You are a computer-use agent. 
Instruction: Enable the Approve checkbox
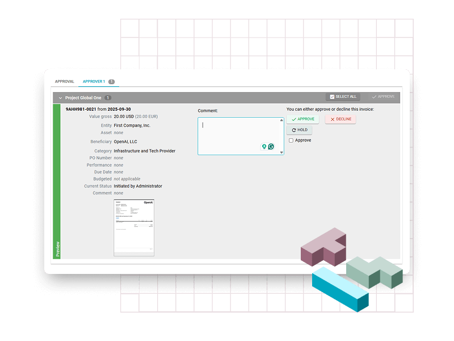coord(291,140)
